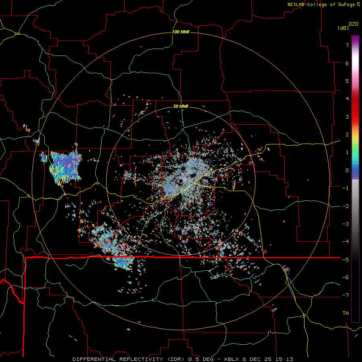
Task: Click the "2" value on the color scale
Action: coord(347,135)
